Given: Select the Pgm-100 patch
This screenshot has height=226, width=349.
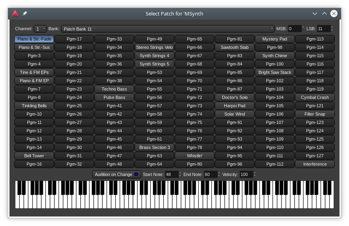Looking at the screenshot, I should (275, 64).
